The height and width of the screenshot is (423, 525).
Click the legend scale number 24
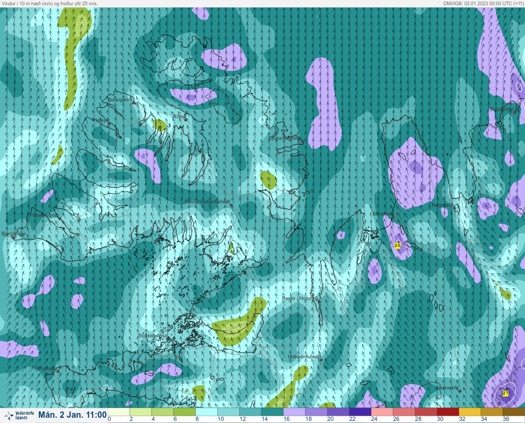tap(374, 419)
